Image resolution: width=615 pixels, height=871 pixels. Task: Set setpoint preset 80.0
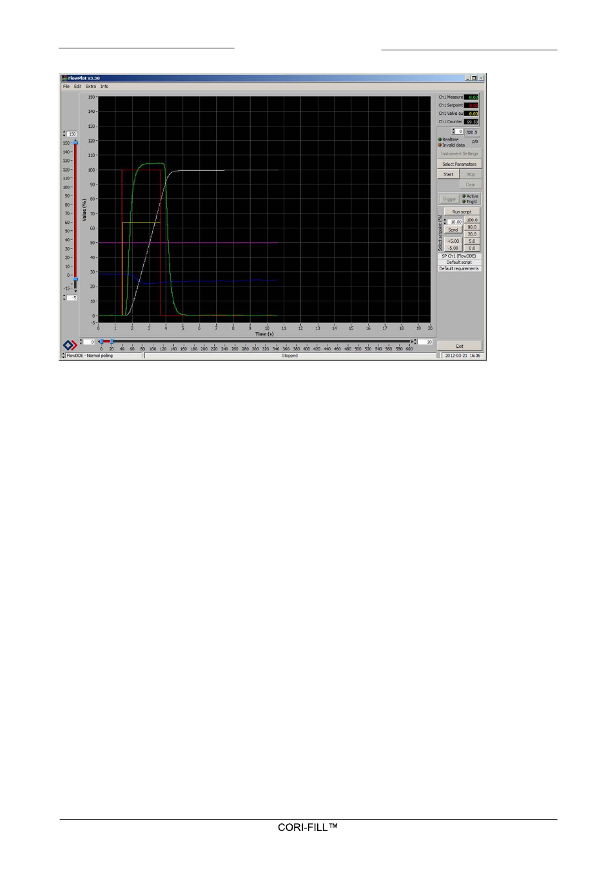coord(472,227)
